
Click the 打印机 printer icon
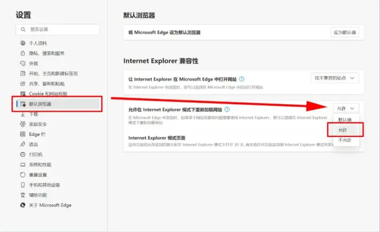pyautogui.click(x=23, y=154)
